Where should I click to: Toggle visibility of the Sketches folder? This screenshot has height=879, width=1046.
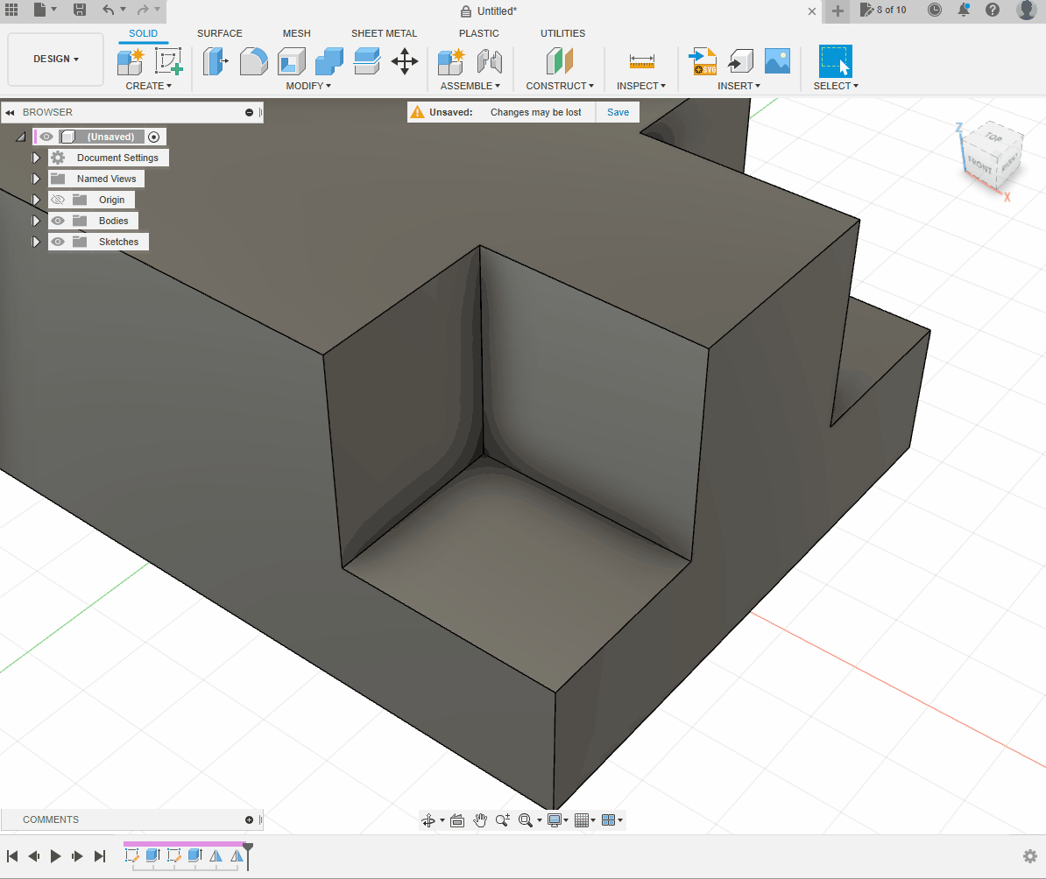58,242
